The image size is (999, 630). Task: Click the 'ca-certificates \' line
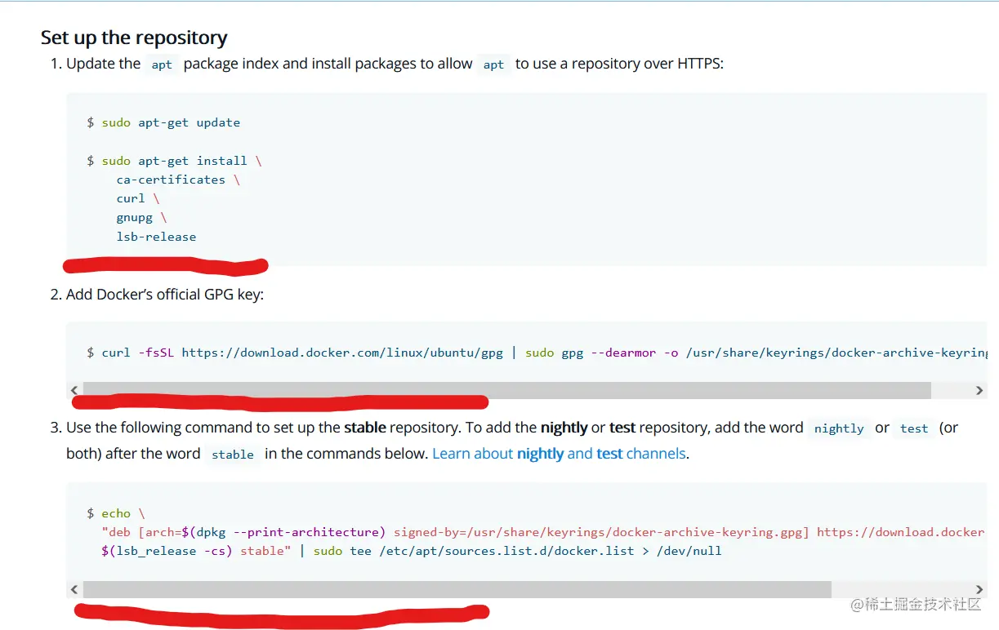(178, 180)
